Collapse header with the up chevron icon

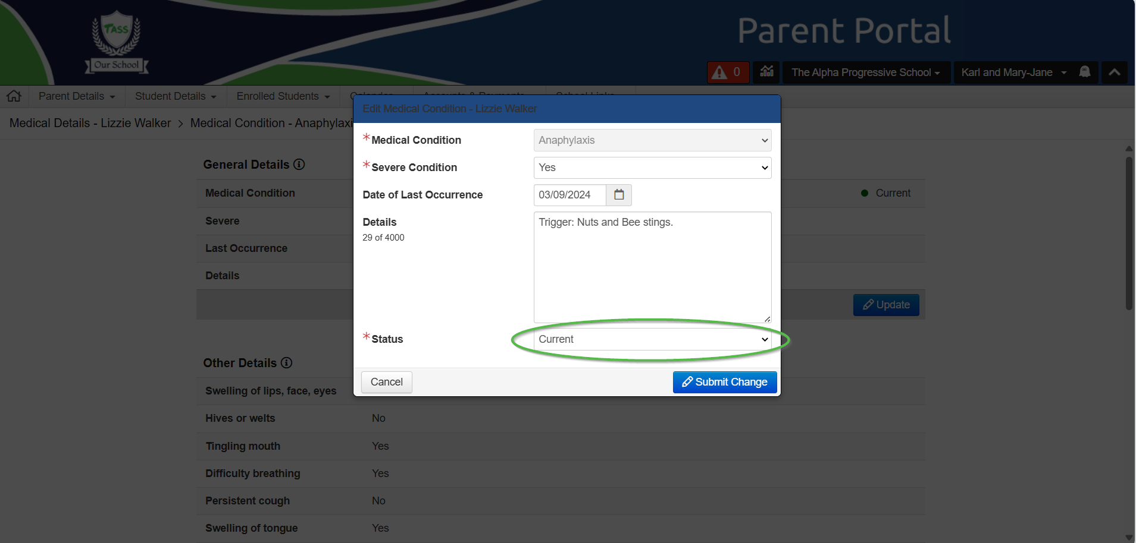(1114, 72)
